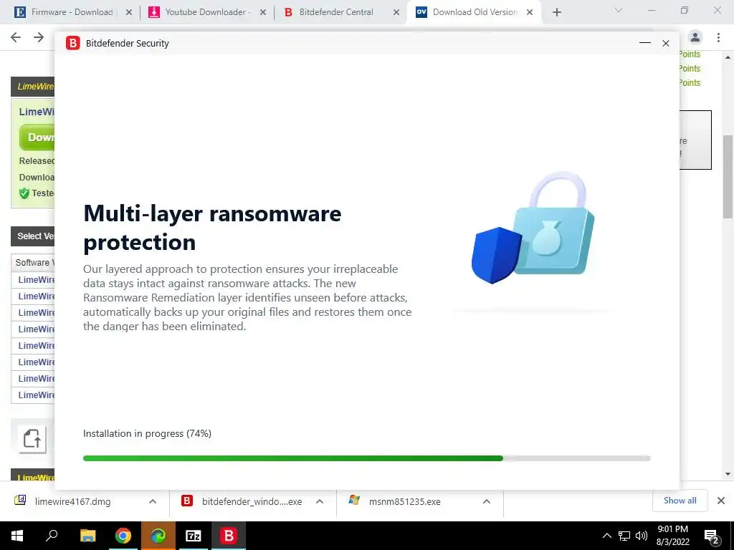The height and width of the screenshot is (550, 734).
Task: Minimize the Bitdefender Security installer window
Action: [x=645, y=43]
